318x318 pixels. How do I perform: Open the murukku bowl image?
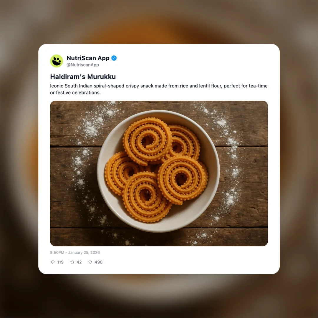pos(159,173)
